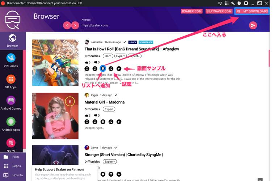Open the bug report icon in title bar

click(x=239, y=3)
